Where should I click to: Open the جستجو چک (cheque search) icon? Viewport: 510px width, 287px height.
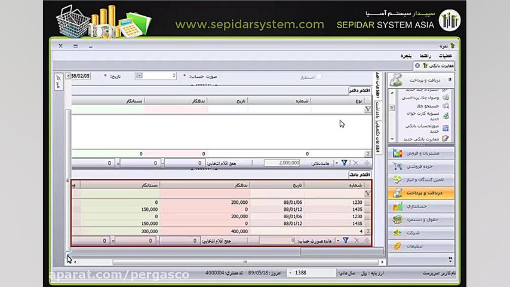(446, 106)
